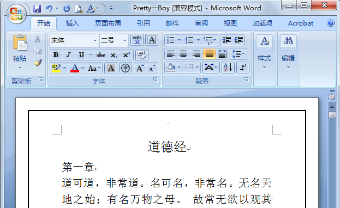This screenshot has width=340, height=208.
Task: Paste with the 粘贴 clipboard button
Action: [20, 44]
